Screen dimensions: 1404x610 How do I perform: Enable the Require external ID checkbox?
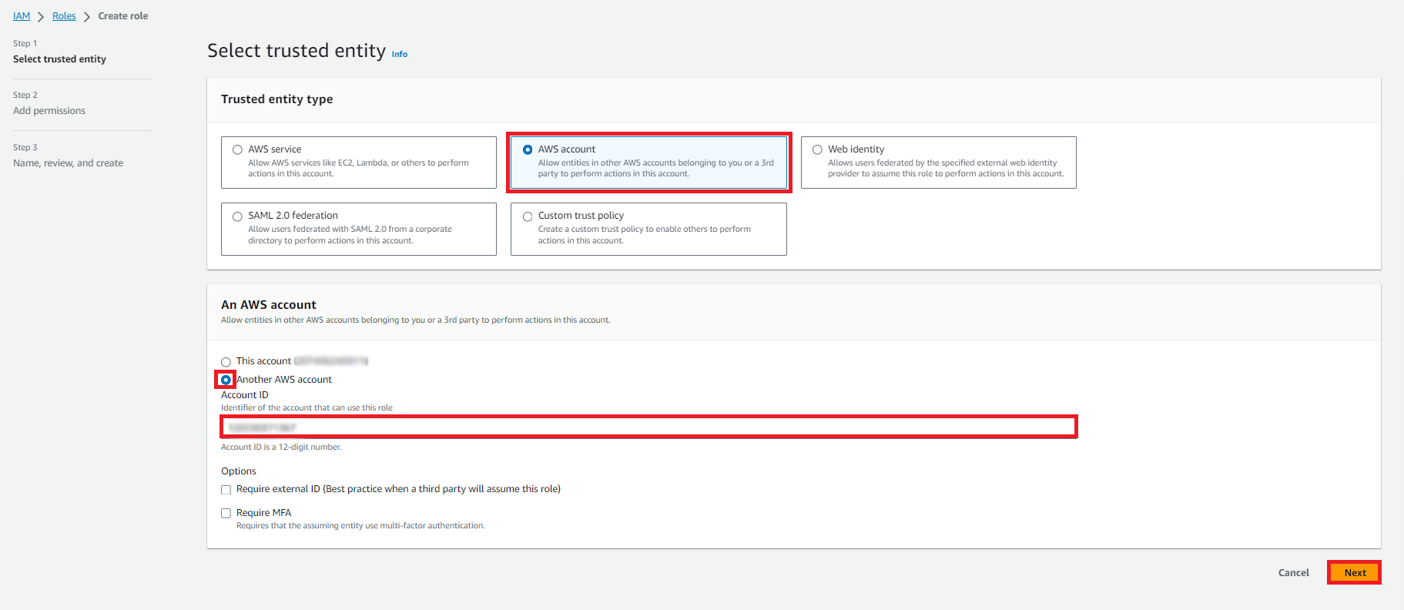226,490
